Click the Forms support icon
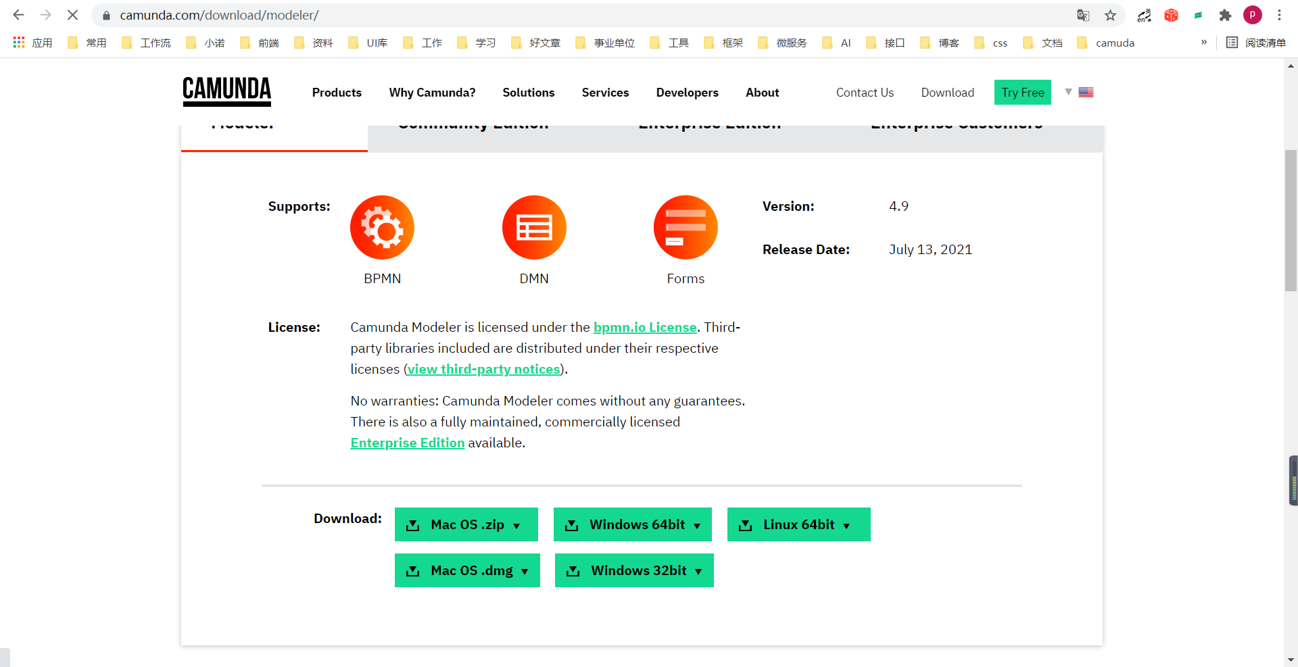Viewport: 1298px width, 667px height. pyautogui.click(x=686, y=227)
